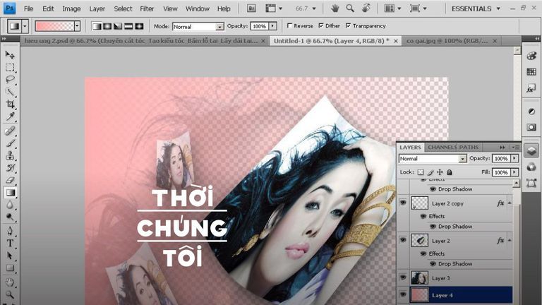Click the pink gradient preview swatch
Image resolution: width=542 pixels, height=305 pixels.
point(54,26)
